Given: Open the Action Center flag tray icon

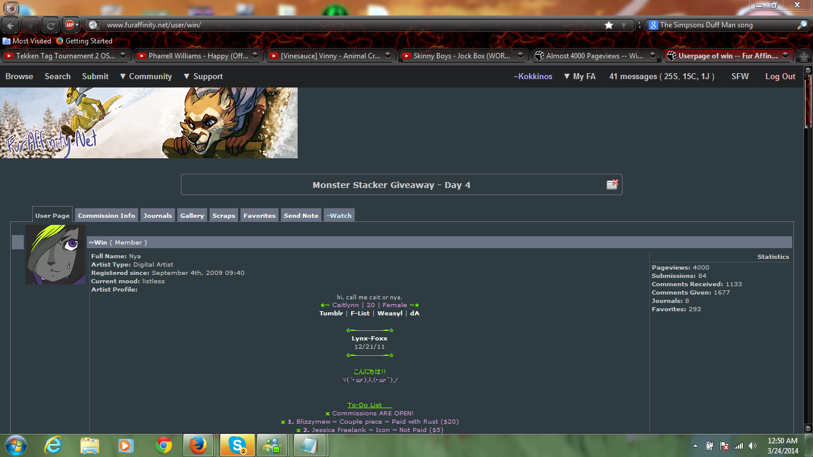Looking at the screenshot, I should click(x=724, y=446).
